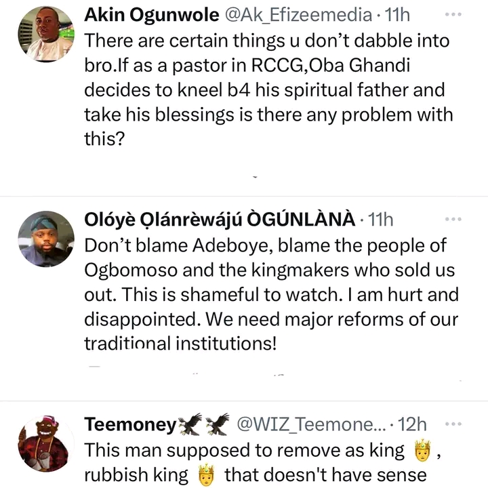Click the 12h timestamp on Teemoney's tweet

click(x=411, y=424)
